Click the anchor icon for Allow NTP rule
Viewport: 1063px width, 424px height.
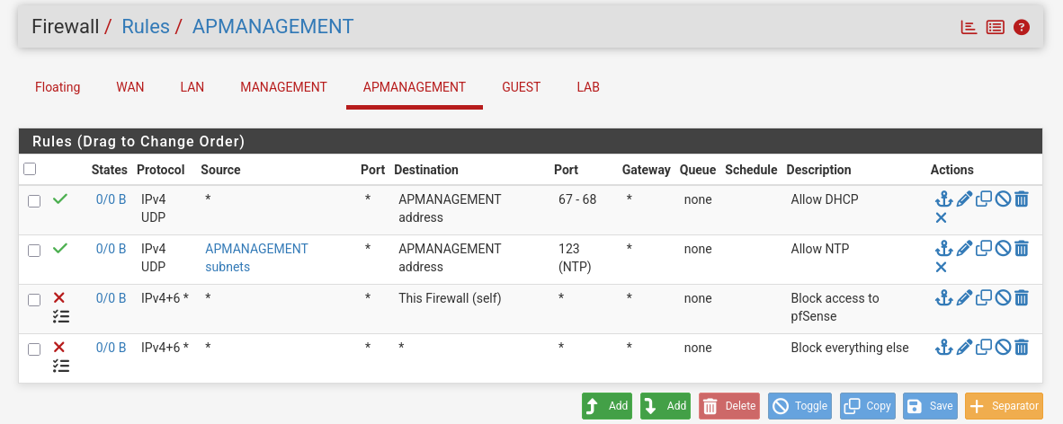[943, 249]
